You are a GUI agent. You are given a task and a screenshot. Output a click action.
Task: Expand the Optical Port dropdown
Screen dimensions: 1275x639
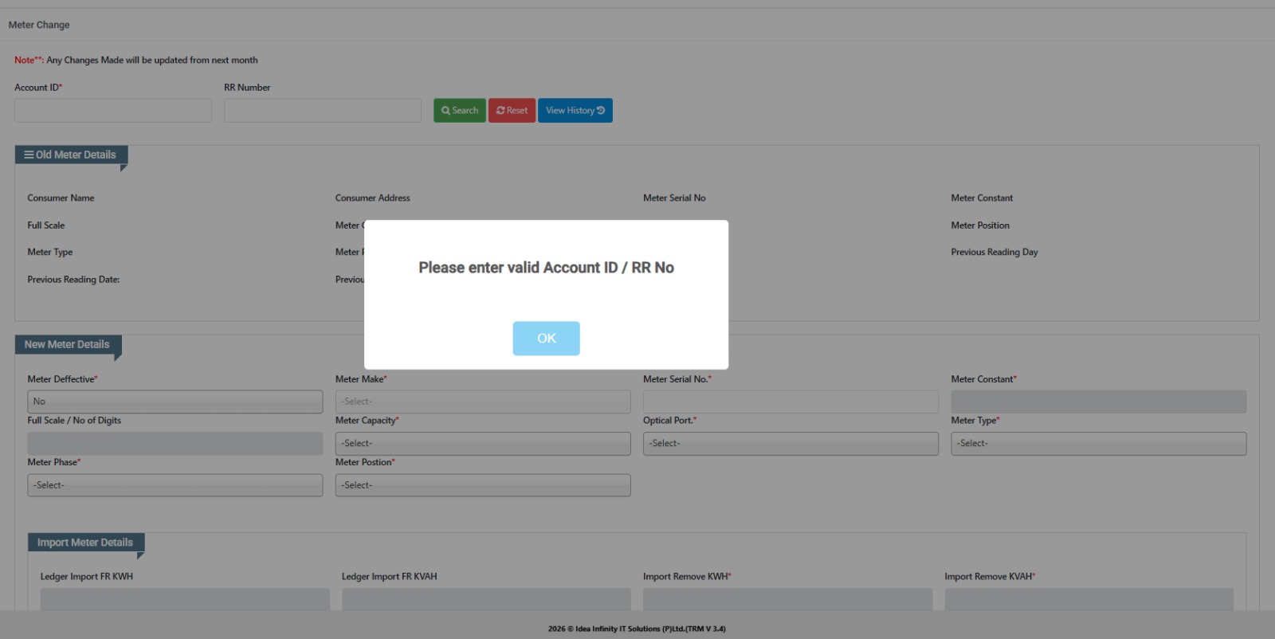[790, 444]
